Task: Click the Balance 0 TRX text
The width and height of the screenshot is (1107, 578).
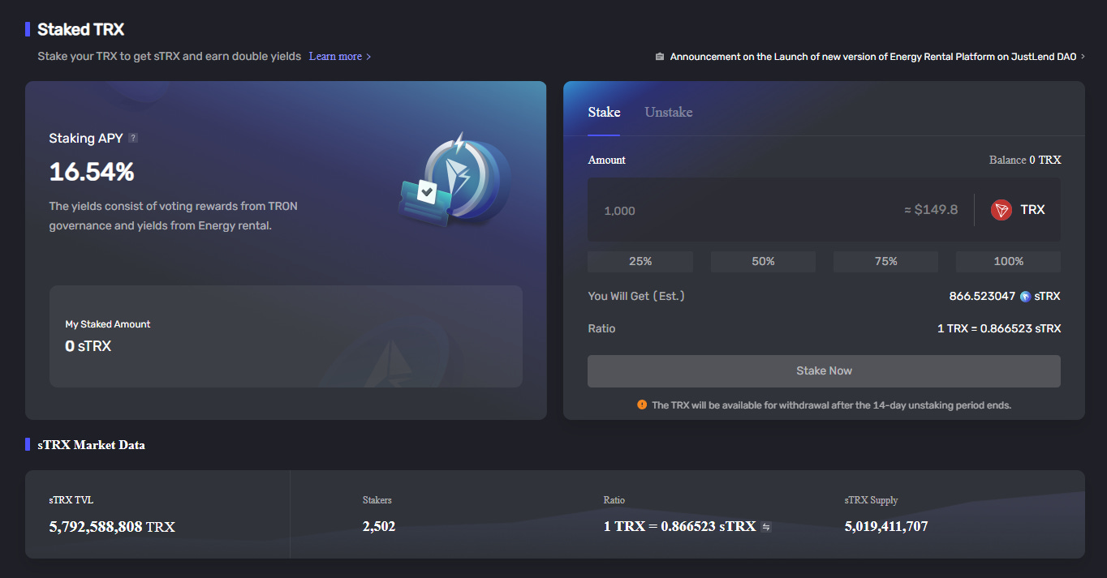Action: 1025,160
